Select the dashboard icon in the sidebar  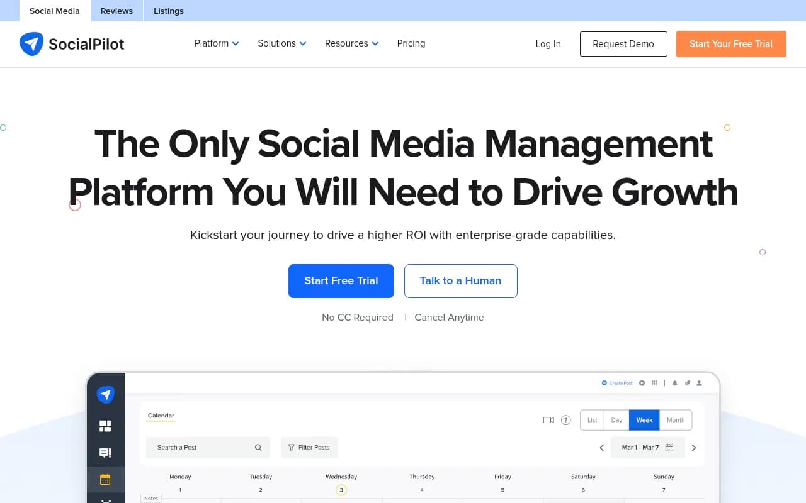105,426
